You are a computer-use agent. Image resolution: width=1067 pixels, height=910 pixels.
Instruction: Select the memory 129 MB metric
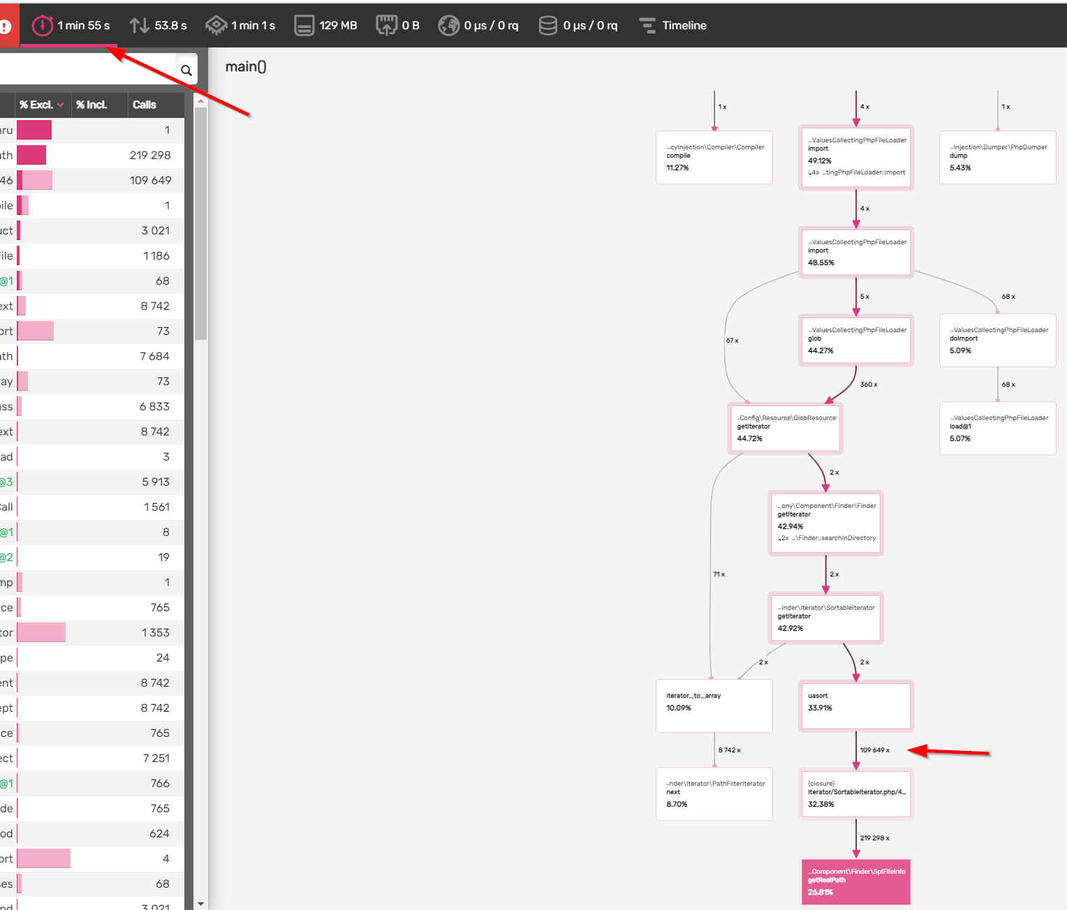tap(325, 26)
